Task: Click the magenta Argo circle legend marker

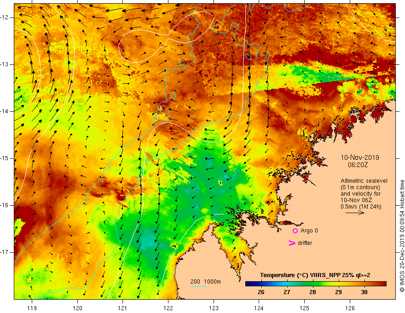Action: [x=295, y=231]
